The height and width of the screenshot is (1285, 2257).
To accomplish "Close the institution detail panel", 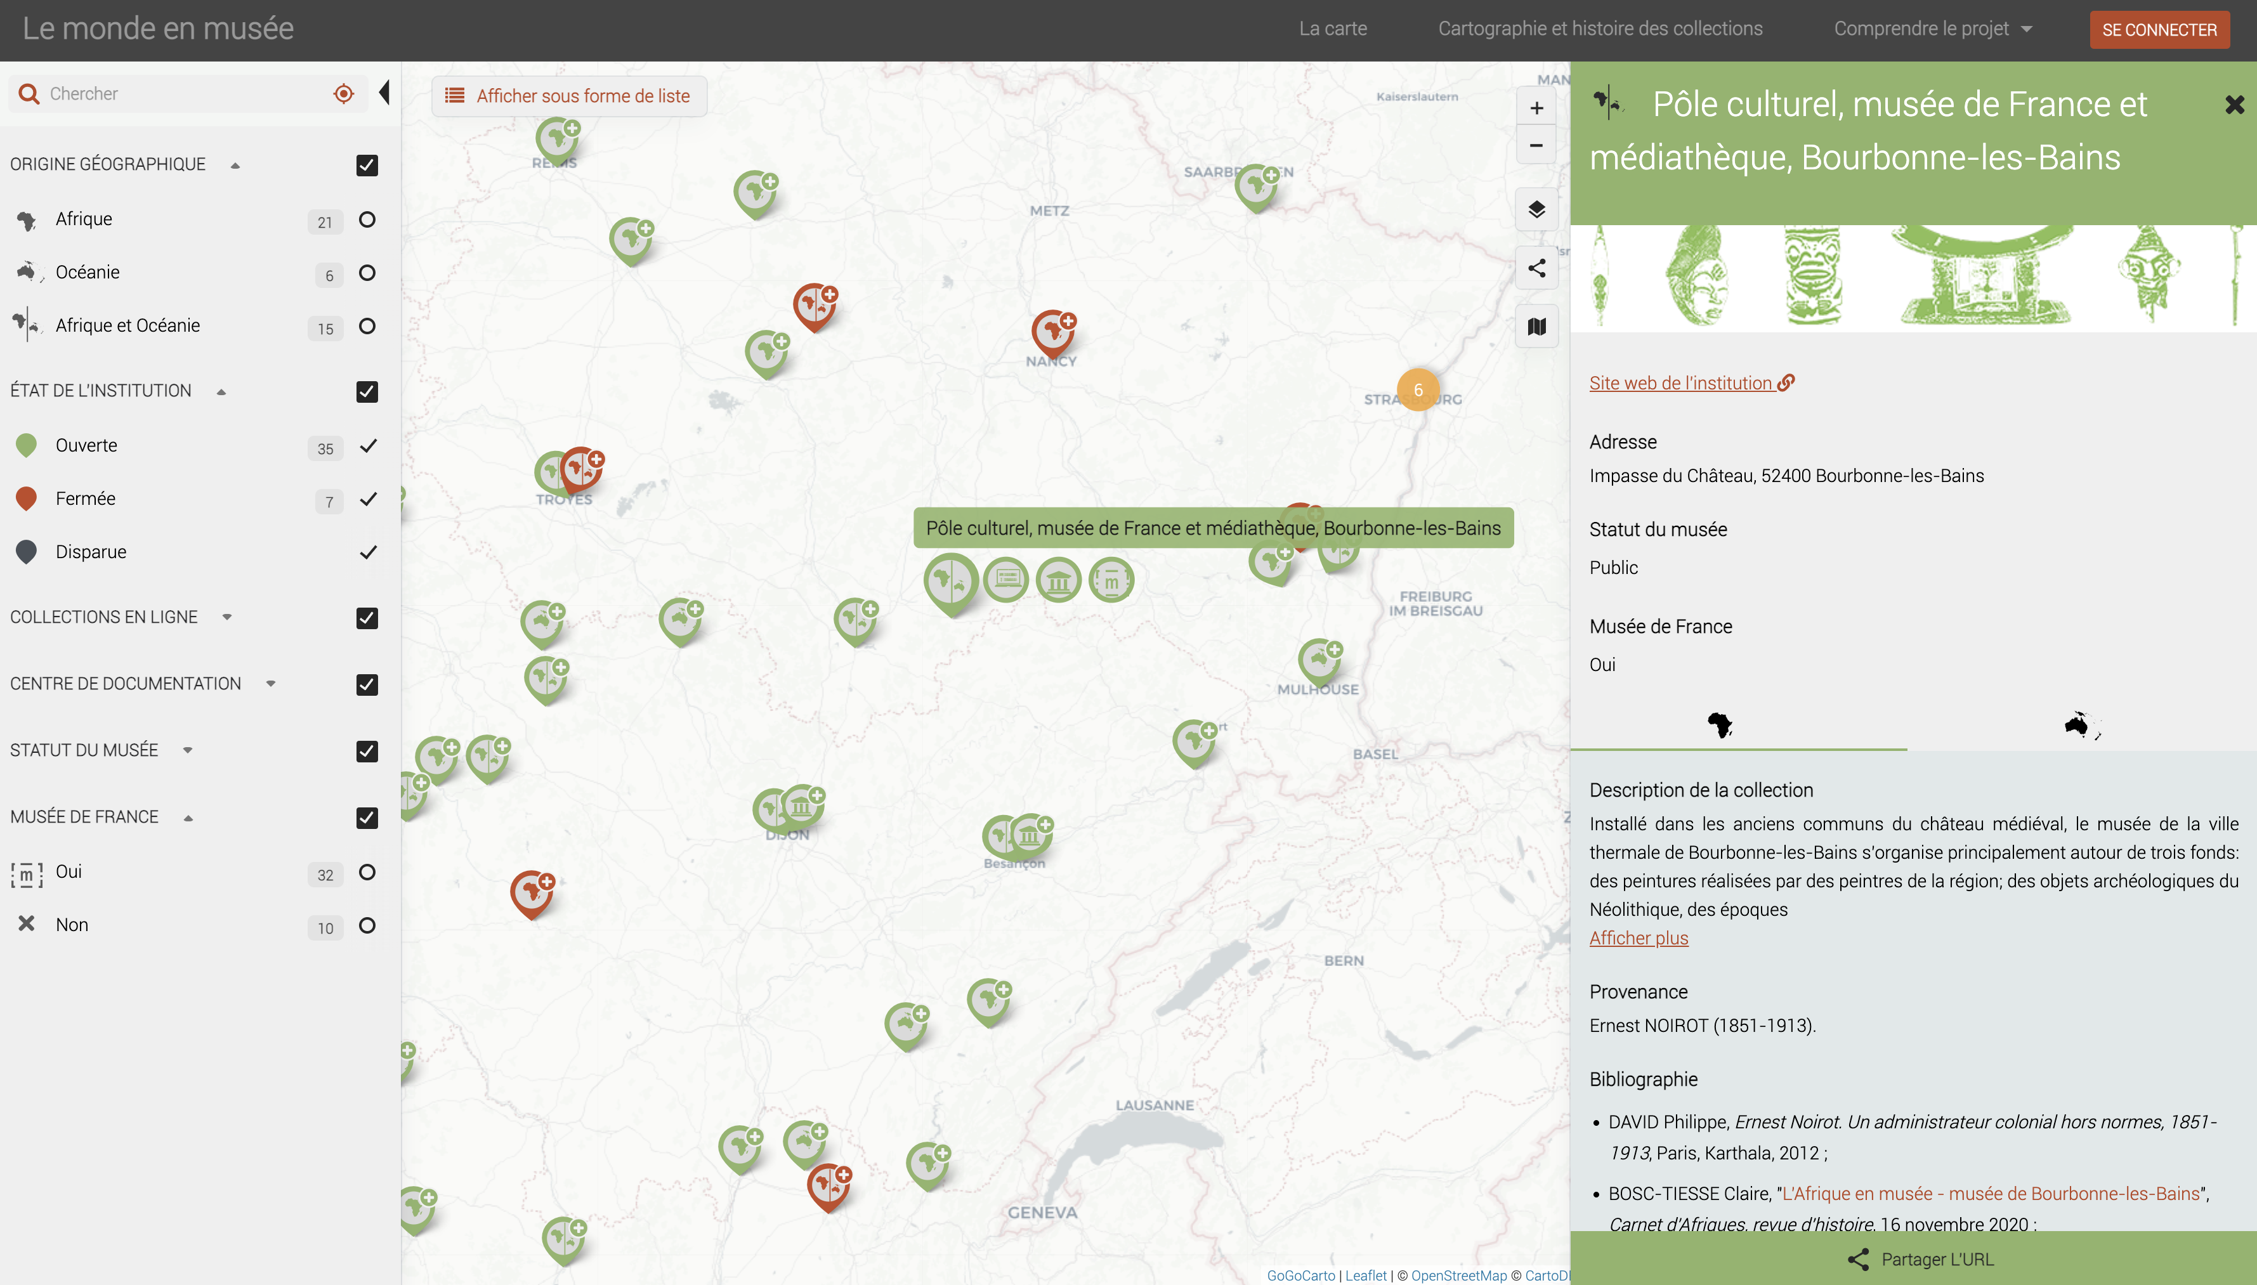I will [2234, 105].
